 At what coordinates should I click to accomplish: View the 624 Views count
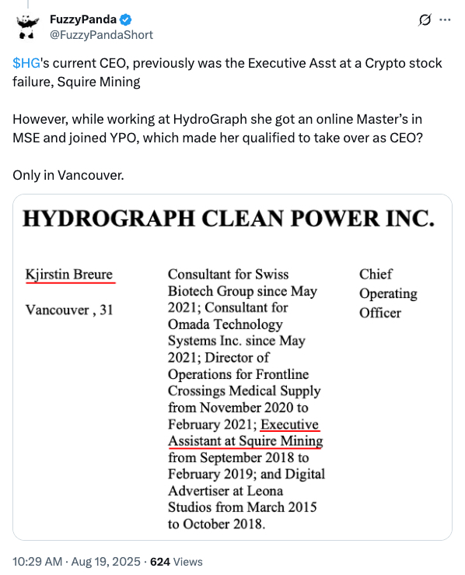point(177,562)
